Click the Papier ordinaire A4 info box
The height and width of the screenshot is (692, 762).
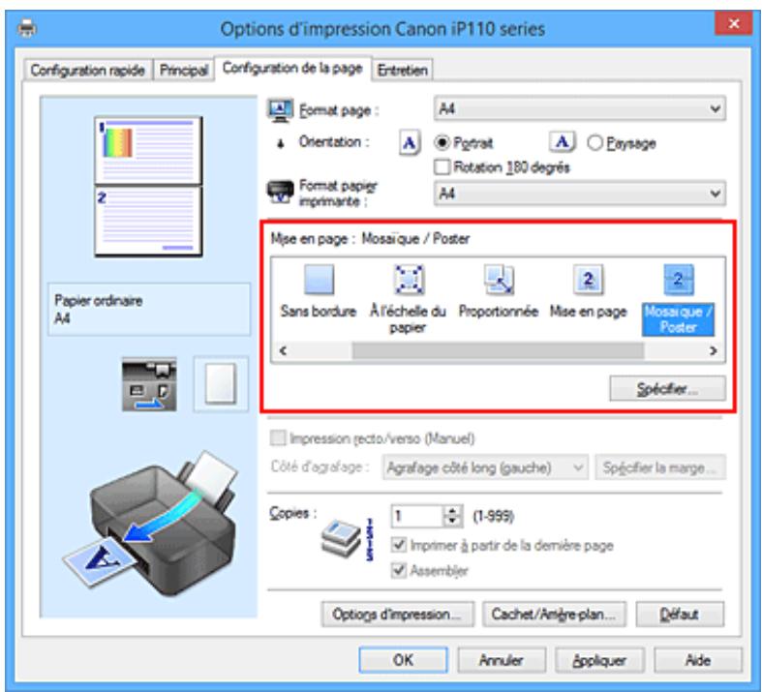coord(149,310)
